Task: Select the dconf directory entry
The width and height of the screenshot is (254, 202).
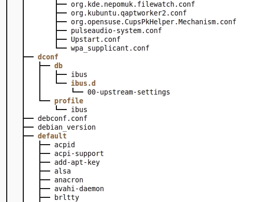Action: pos(48,57)
